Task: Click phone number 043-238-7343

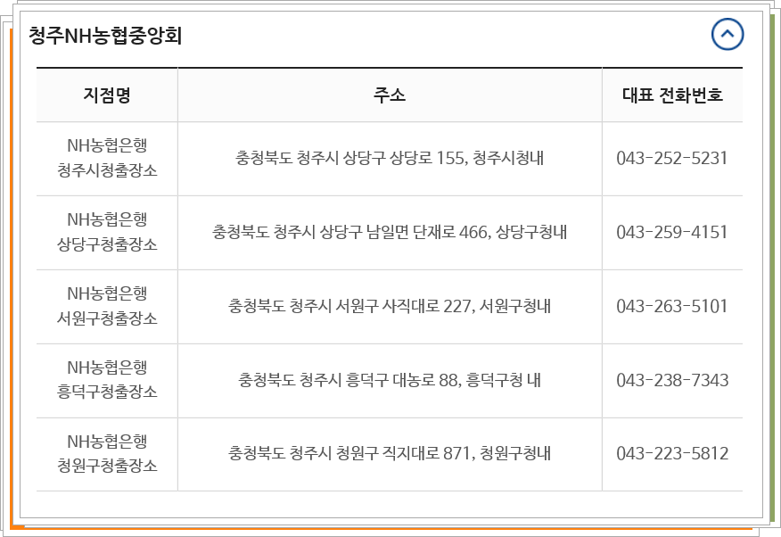Action: (672, 380)
